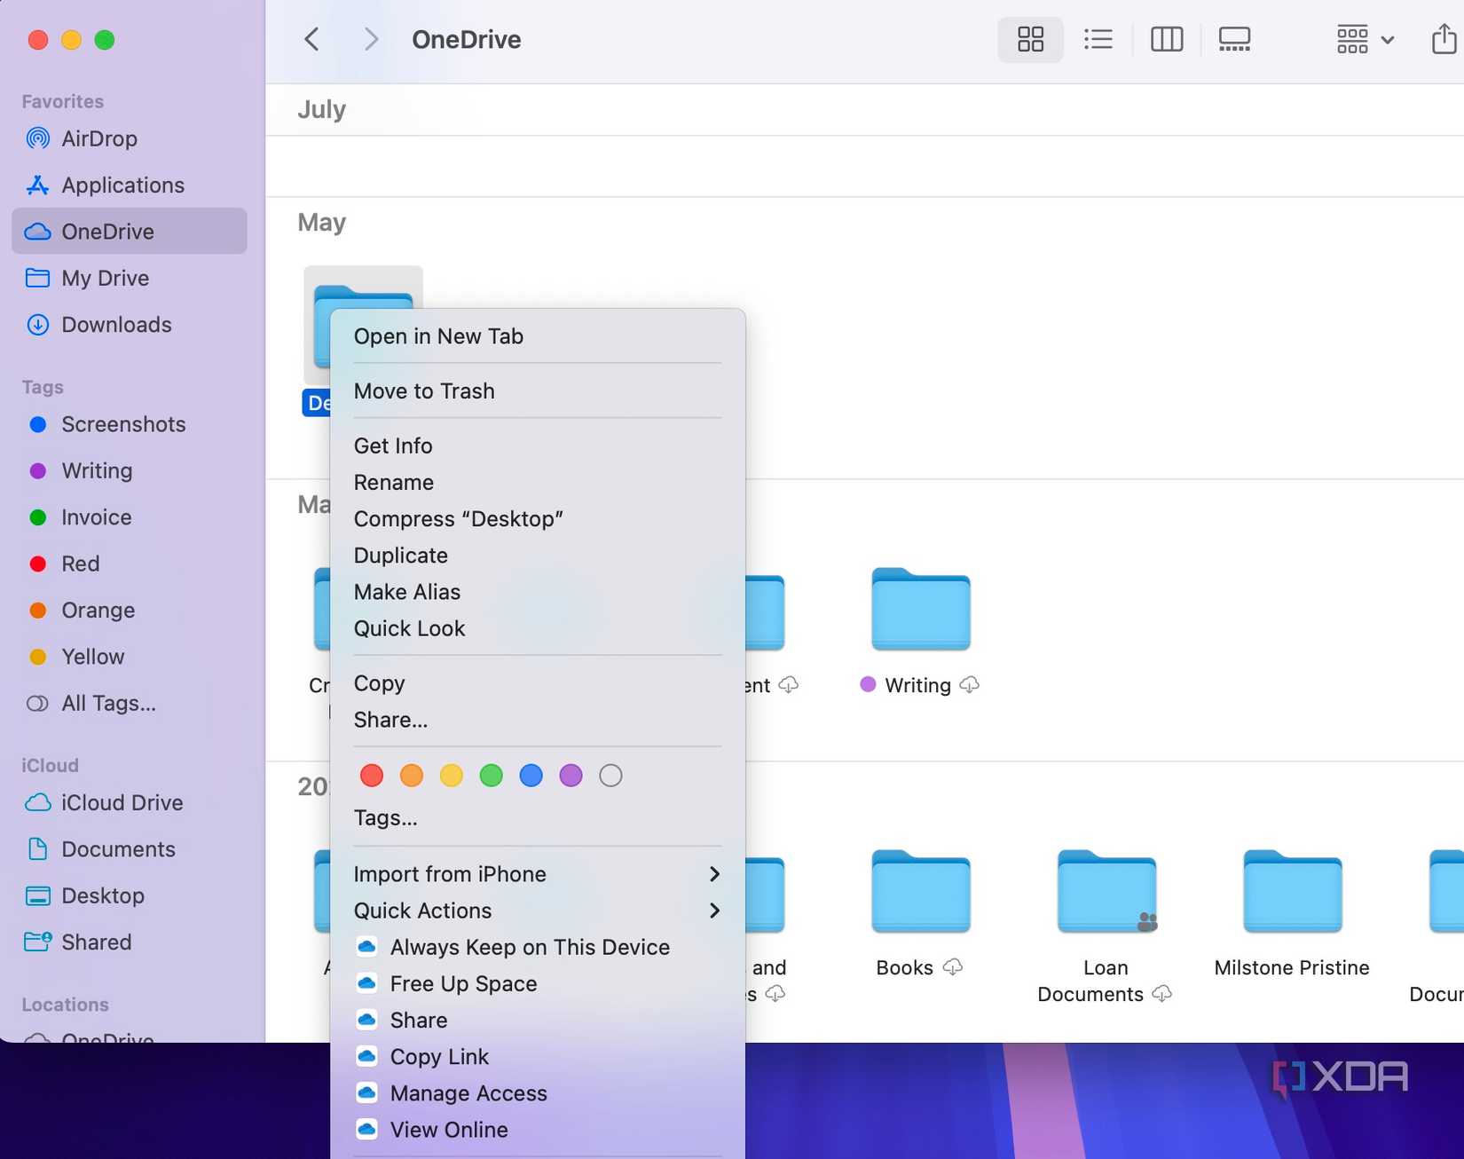1464x1159 pixels.
Task: Select Move to Trash
Action: [424, 391]
